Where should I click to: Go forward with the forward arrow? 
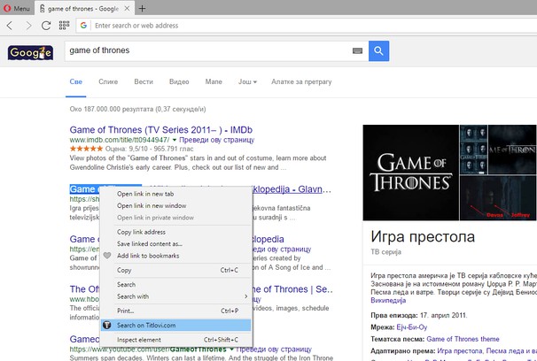pos(28,26)
